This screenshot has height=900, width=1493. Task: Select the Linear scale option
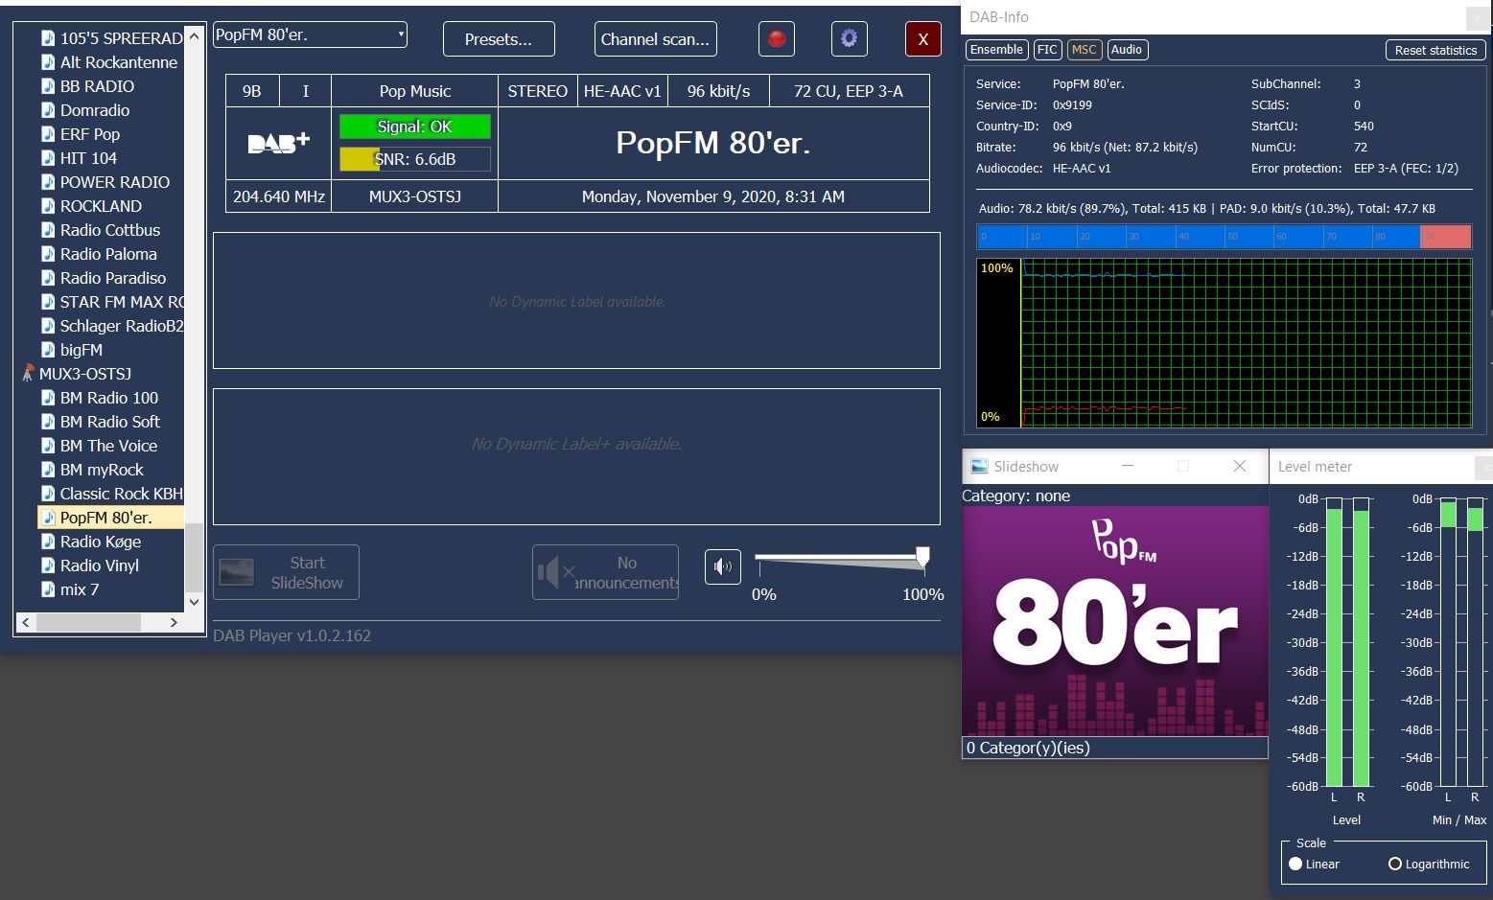coord(1296,864)
